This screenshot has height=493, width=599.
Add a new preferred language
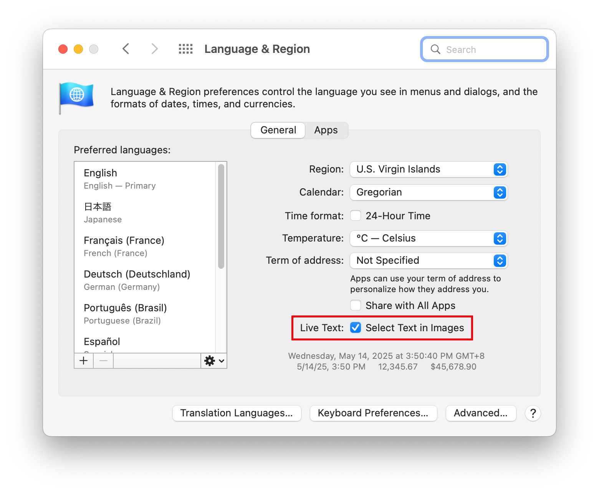click(83, 361)
